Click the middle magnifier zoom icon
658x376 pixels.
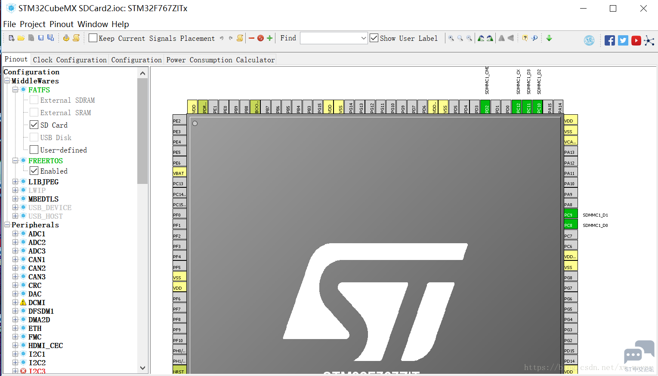[x=460, y=38]
